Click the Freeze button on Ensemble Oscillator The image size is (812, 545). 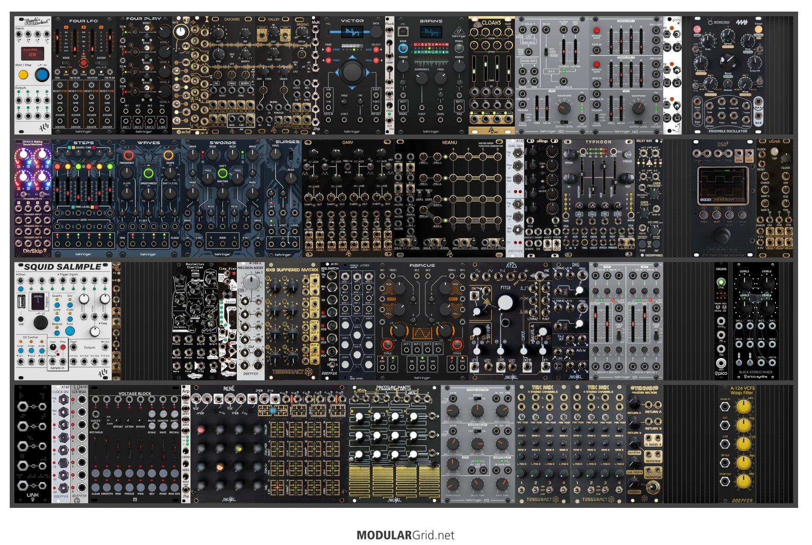coord(758,29)
